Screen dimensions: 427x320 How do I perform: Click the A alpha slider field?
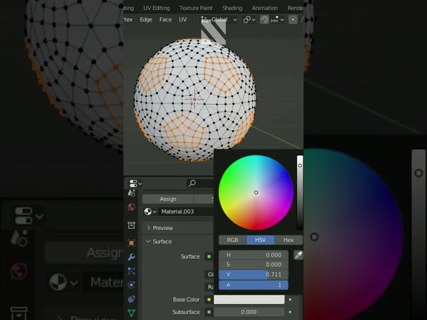(254, 285)
